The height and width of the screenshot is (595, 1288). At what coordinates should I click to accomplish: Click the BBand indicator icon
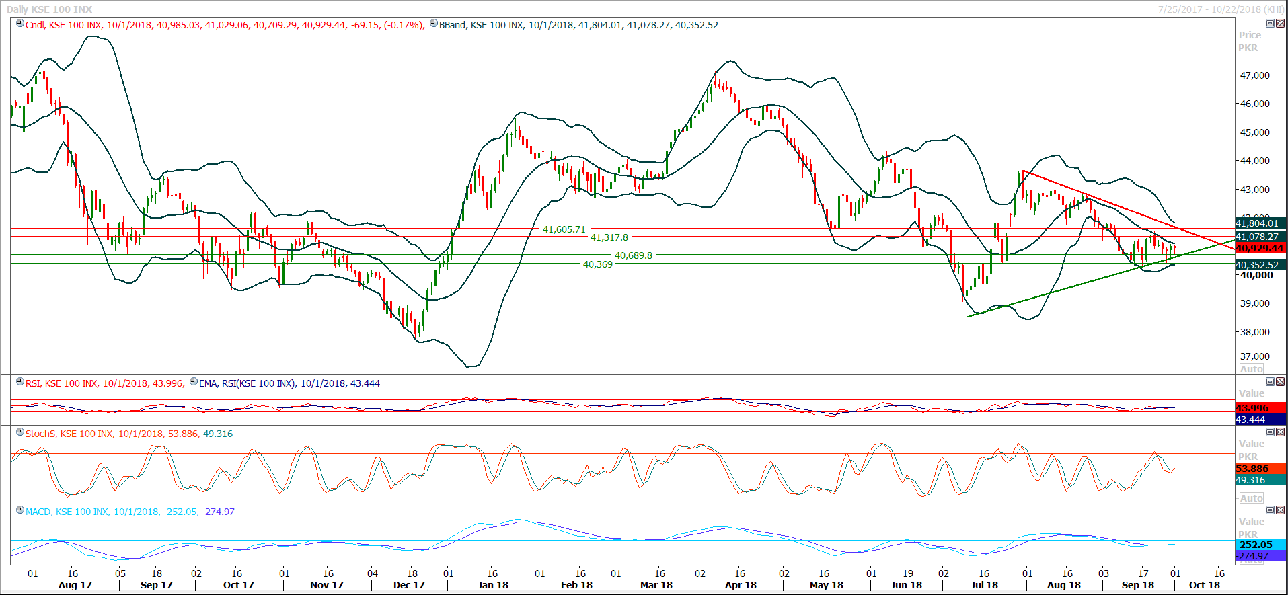coord(434,24)
